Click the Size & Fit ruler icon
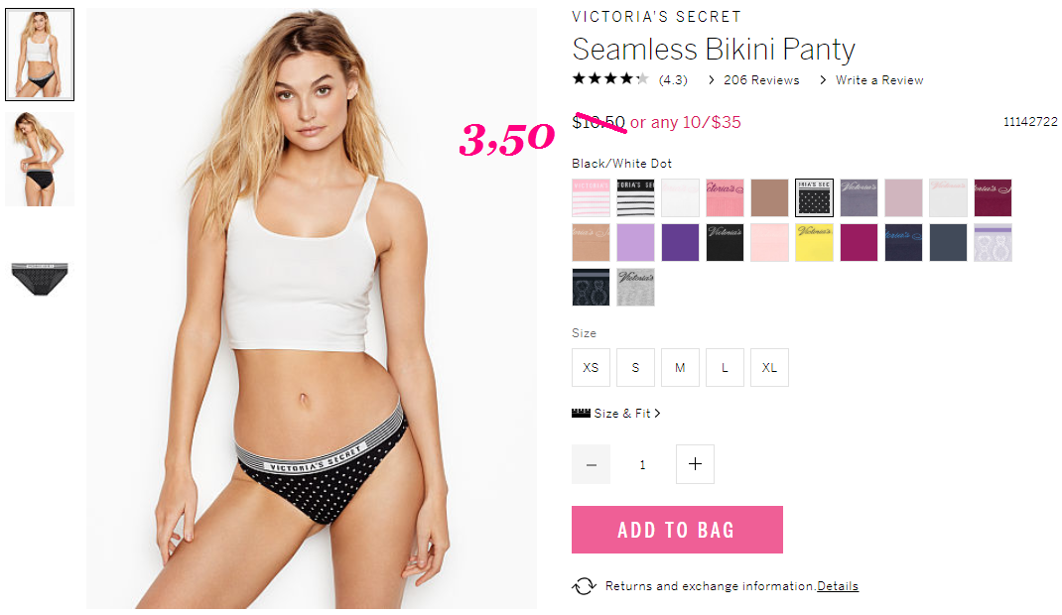This screenshot has width=1062, height=615. point(581,414)
